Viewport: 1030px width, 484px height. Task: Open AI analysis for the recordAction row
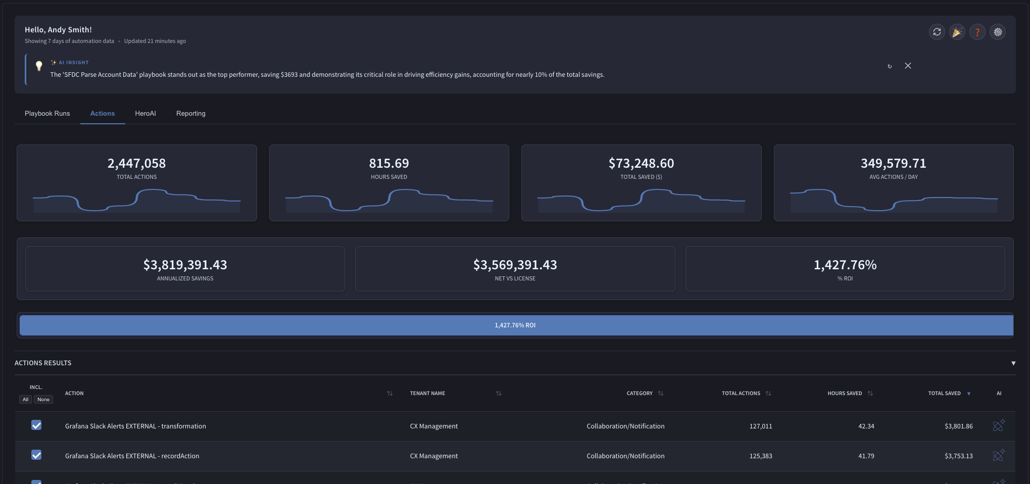[x=998, y=455]
